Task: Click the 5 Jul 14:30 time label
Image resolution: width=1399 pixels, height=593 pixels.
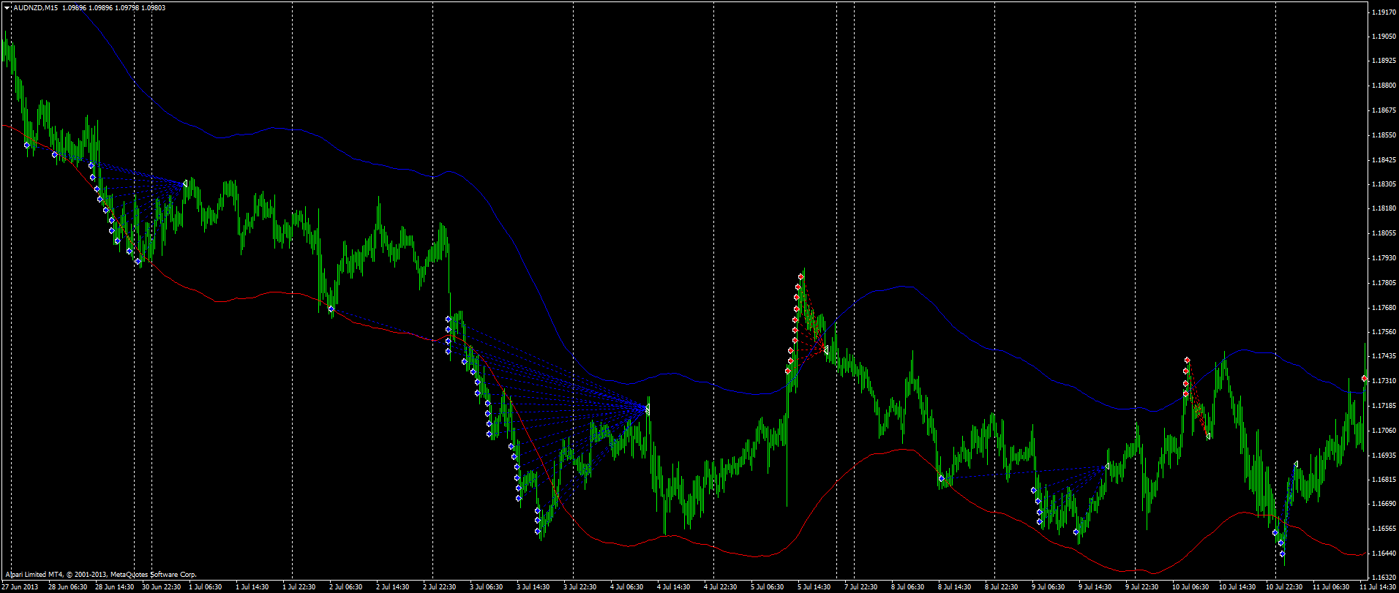Action: coord(813,587)
